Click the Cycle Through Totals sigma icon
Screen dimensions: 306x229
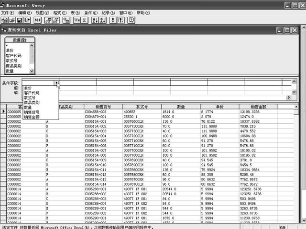click(x=84, y=20)
